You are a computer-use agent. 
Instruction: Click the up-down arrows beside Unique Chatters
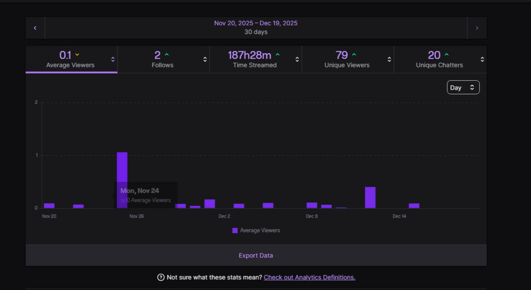pyautogui.click(x=482, y=59)
